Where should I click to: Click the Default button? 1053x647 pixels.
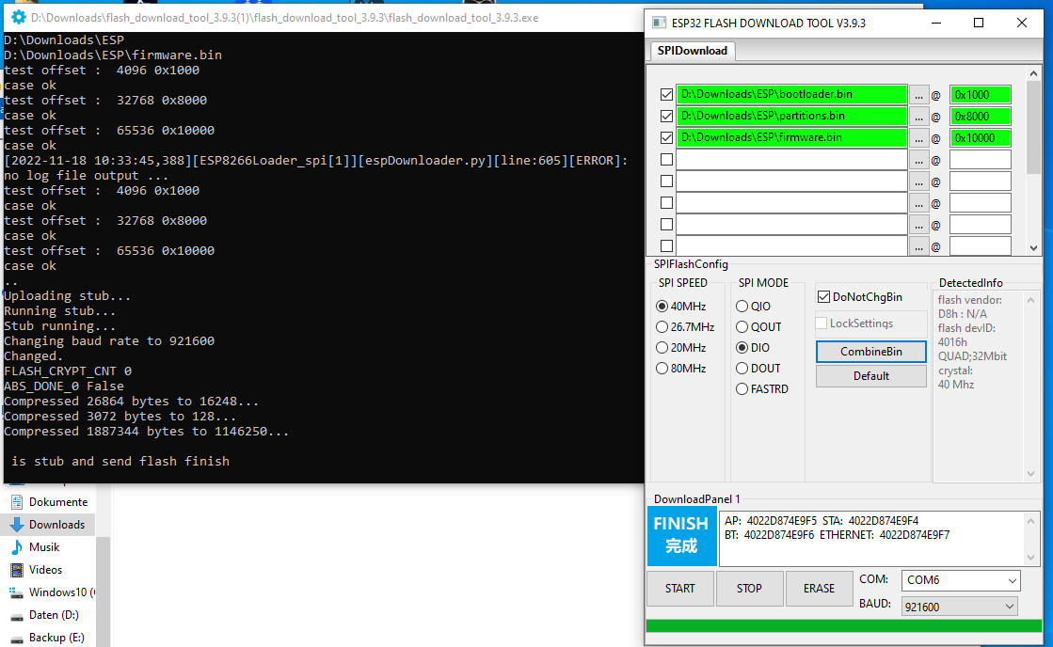pyautogui.click(x=871, y=376)
